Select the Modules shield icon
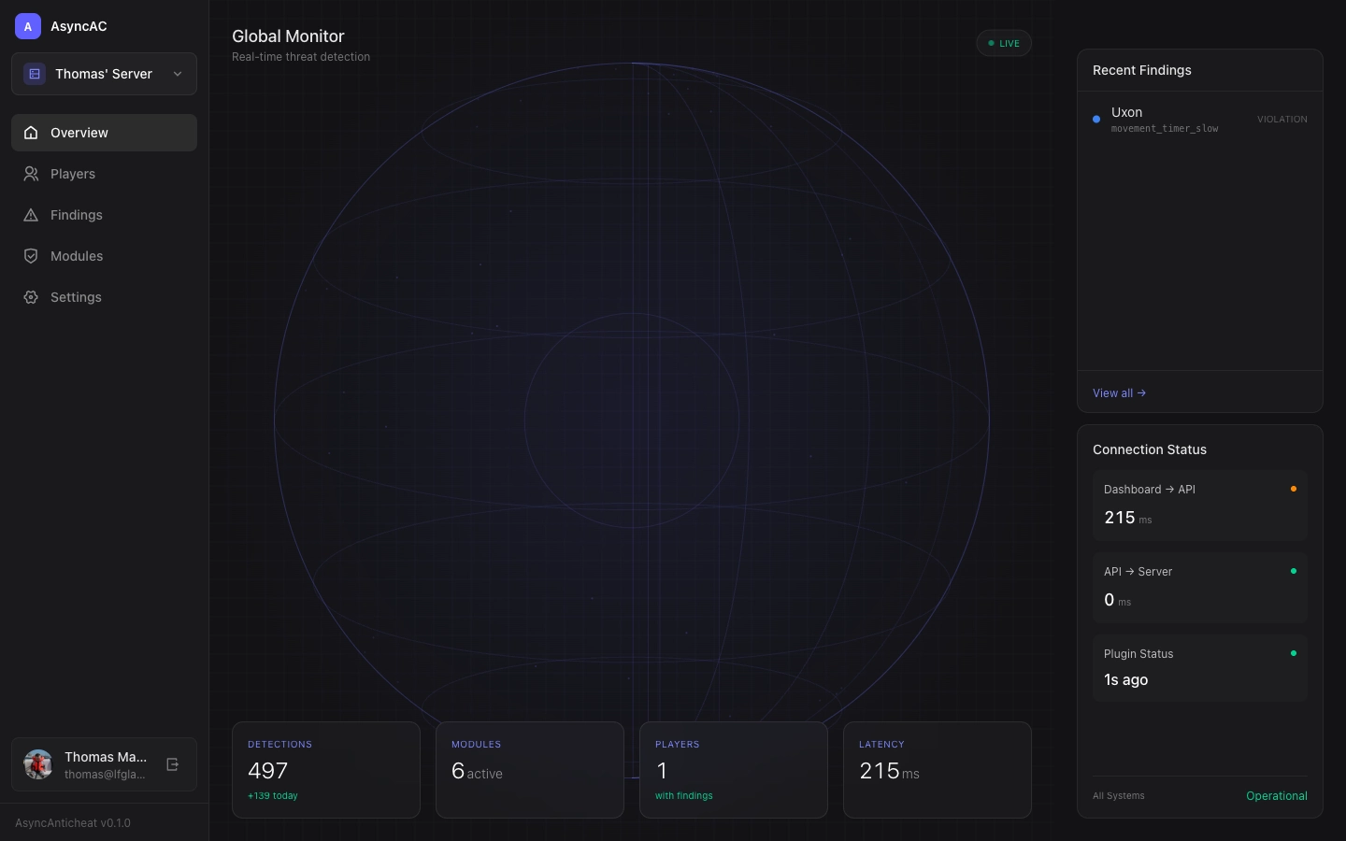The image size is (1346, 841). [31, 256]
